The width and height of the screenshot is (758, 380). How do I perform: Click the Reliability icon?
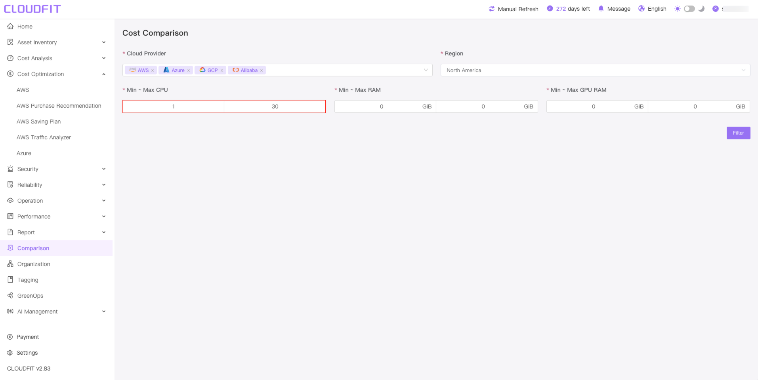coord(10,185)
